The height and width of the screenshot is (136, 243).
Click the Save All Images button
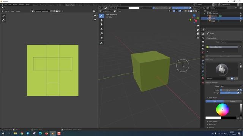point(224,56)
